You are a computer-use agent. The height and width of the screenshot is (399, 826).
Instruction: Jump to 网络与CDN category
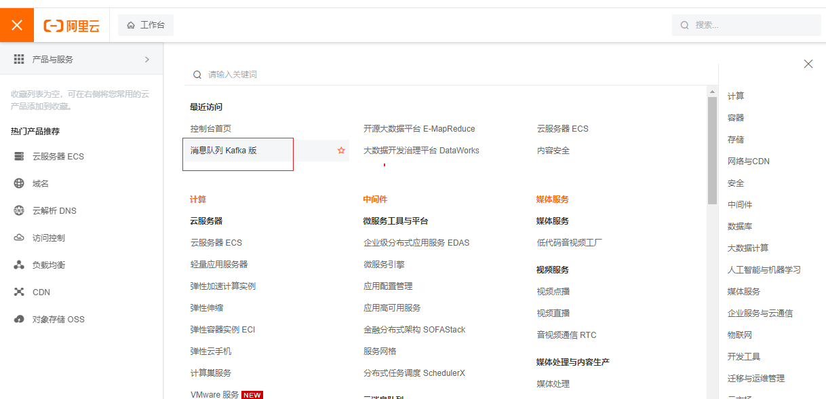[x=749, y=161]
